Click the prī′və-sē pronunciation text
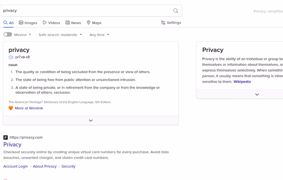 [22, 57]
